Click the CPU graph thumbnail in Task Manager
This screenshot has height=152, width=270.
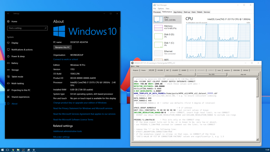[158, 19]
